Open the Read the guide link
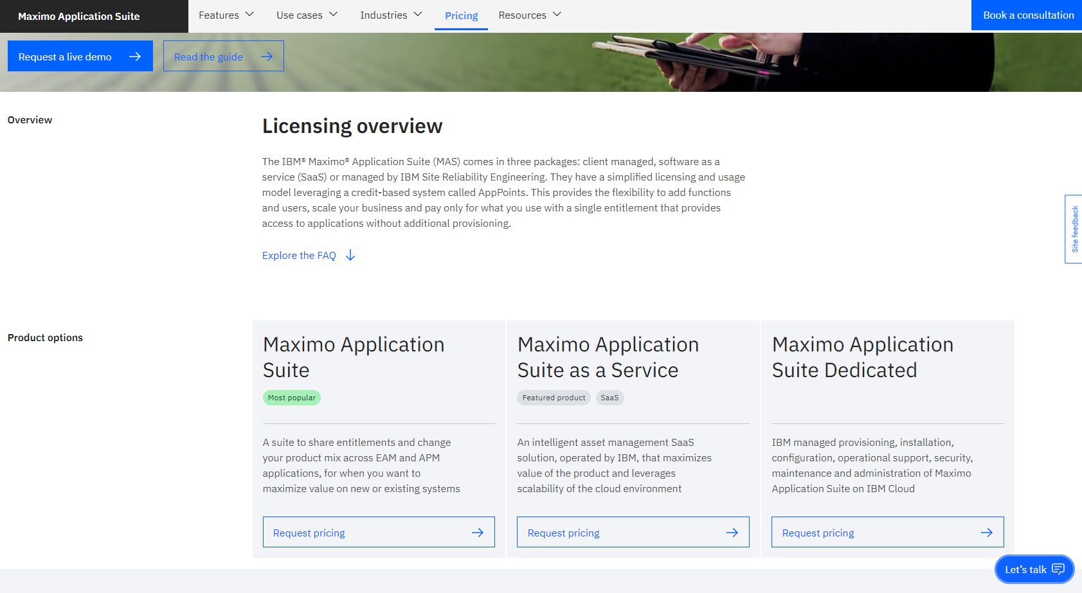Viewport: 1082px width, 593px height. (224, 56)
